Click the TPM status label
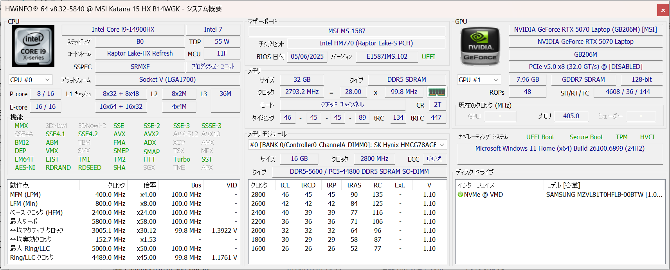670x270 pixels. coord(621,137)
